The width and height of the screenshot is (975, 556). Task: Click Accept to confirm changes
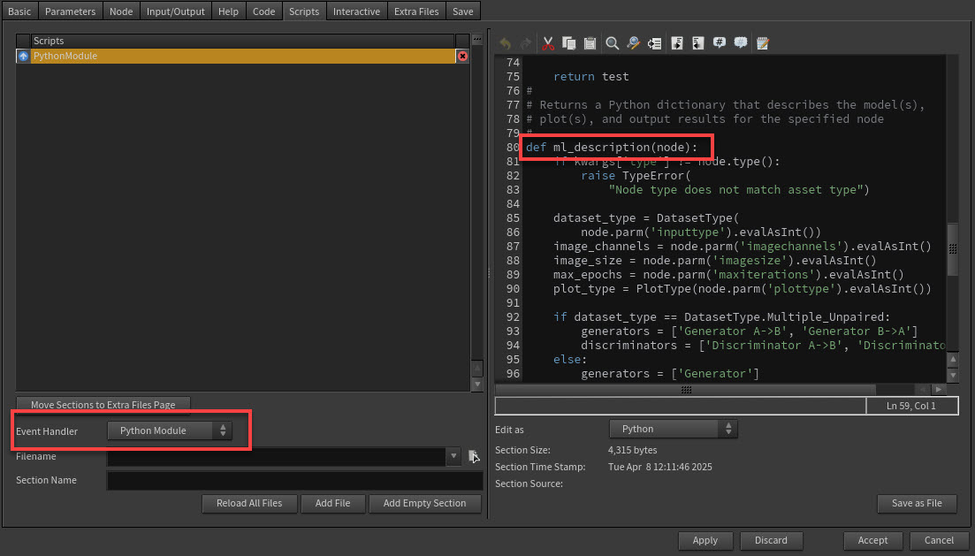(x=873, y=540)
